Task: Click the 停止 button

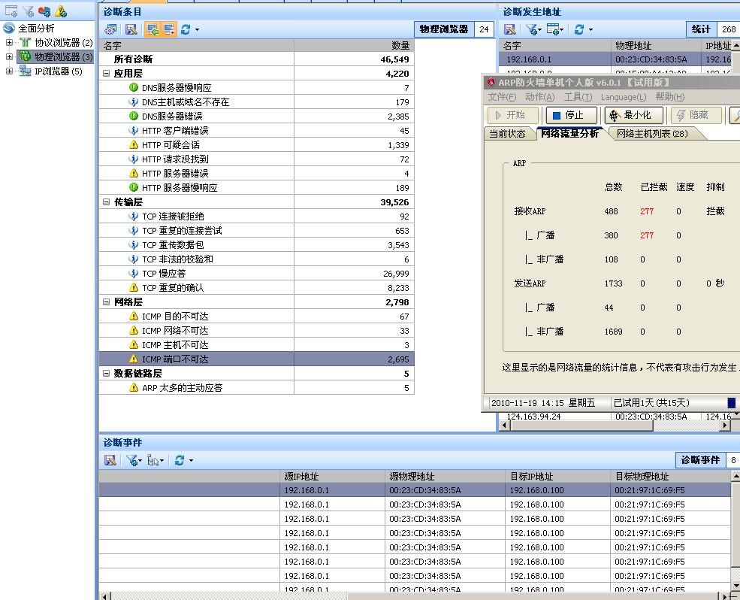Action: pos(572,115)
